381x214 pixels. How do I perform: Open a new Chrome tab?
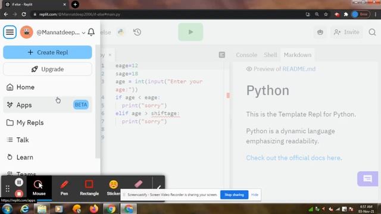point(75,4)
